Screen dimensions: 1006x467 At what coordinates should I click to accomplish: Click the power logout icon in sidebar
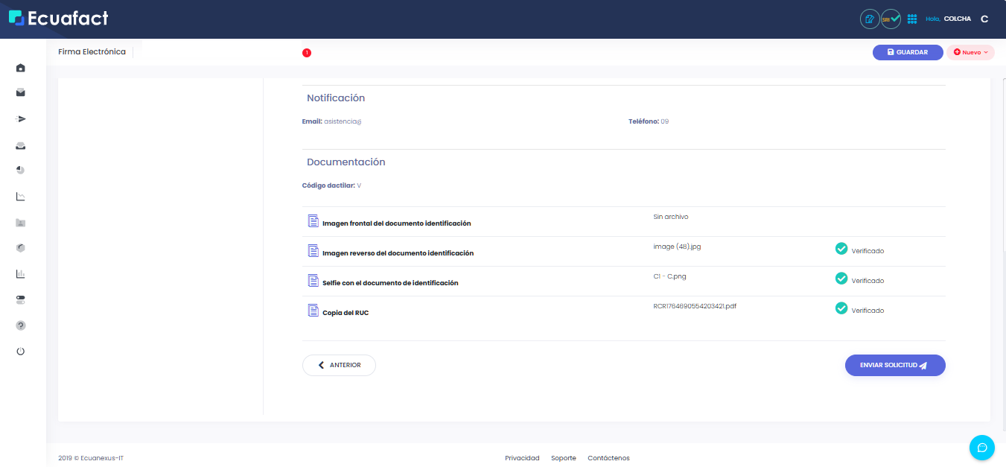21,351
